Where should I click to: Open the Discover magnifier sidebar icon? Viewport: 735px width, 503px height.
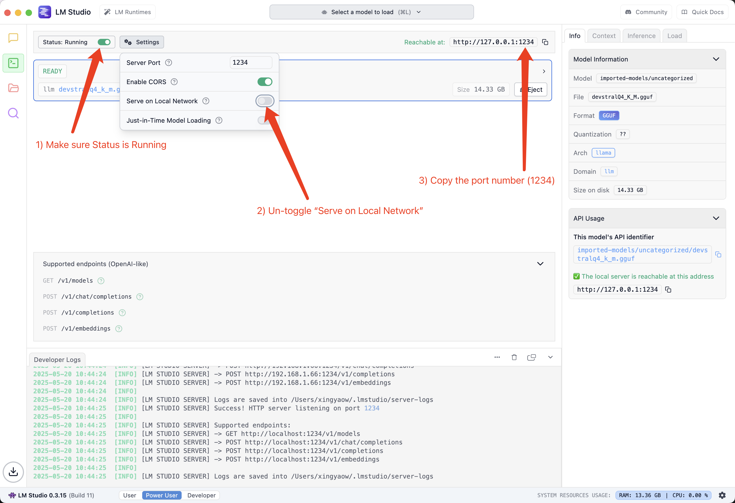click(13, 113)
